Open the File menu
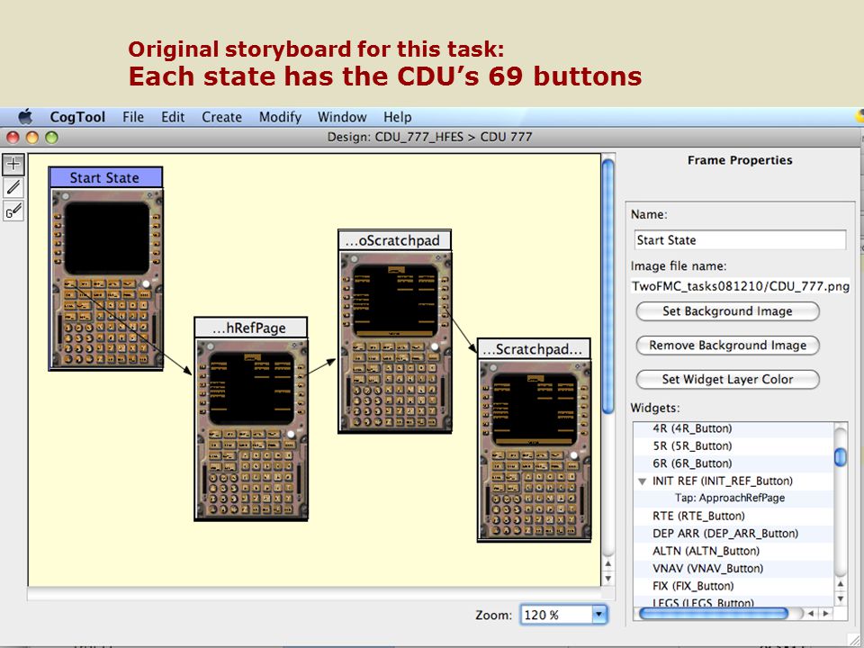 point(133,117)
